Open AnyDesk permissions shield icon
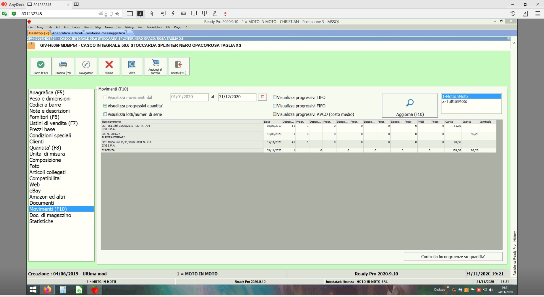Image resolution: width=544 pixels, height=297 pixels. coord(205,13)
